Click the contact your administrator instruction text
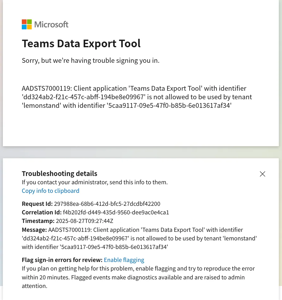 point(95,182)
